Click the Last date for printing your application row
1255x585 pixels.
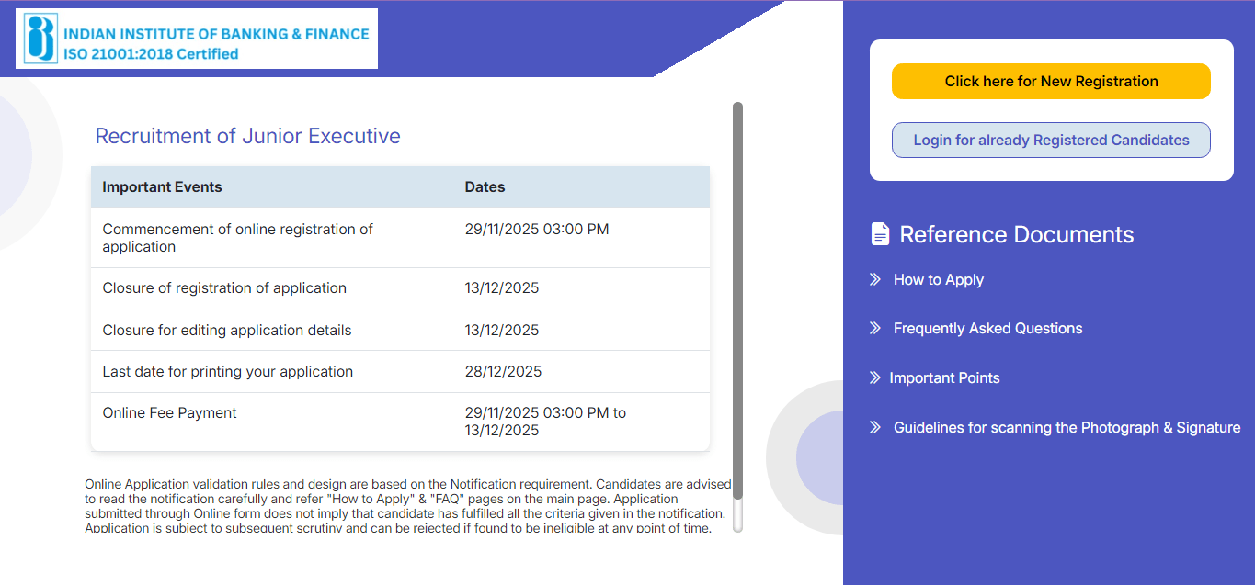click(x=227, y=371)
